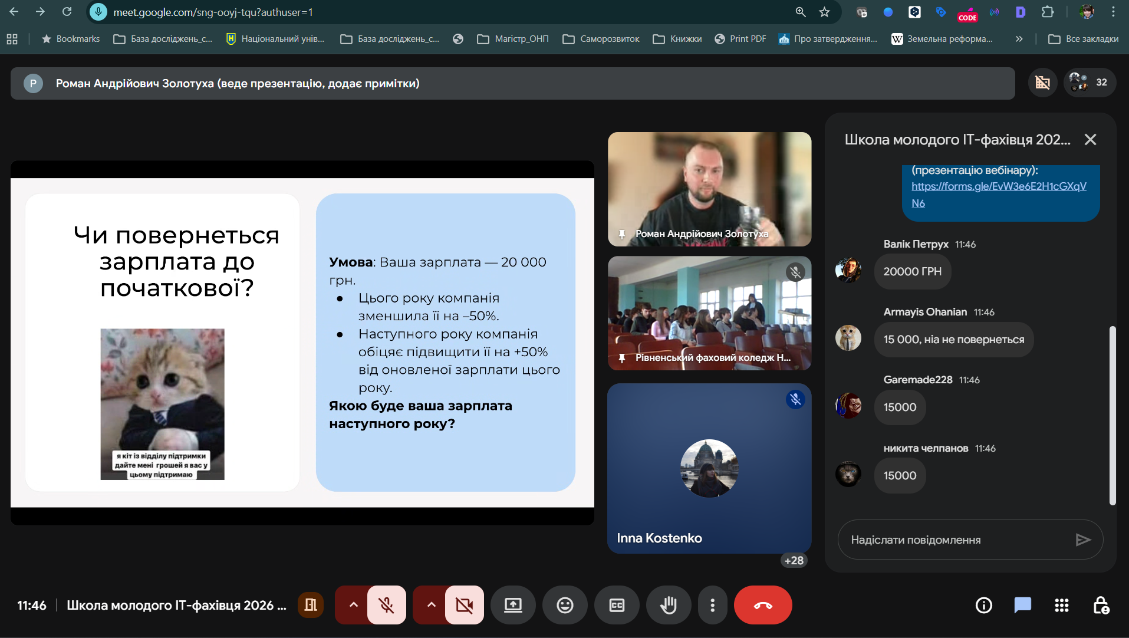Open the apps grid in bookmarks bar
This screenshot has height=638, width=1129.
12,39
